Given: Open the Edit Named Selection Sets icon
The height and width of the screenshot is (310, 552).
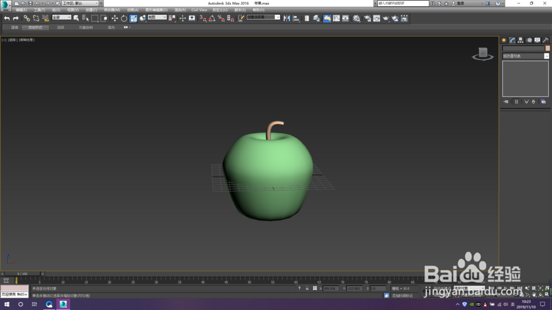Looking at the screenshot, I should [241, 18].
